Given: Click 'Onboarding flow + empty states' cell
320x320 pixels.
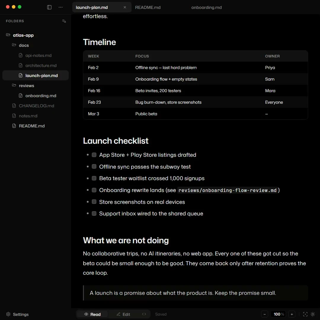Looking at the screenshot, I should (166, 79).
